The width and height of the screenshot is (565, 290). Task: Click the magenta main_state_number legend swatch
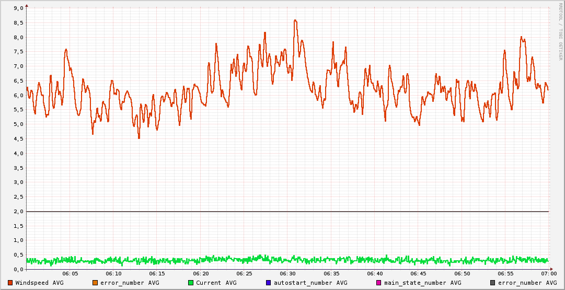pyautogui.click(x=379, y=283)
